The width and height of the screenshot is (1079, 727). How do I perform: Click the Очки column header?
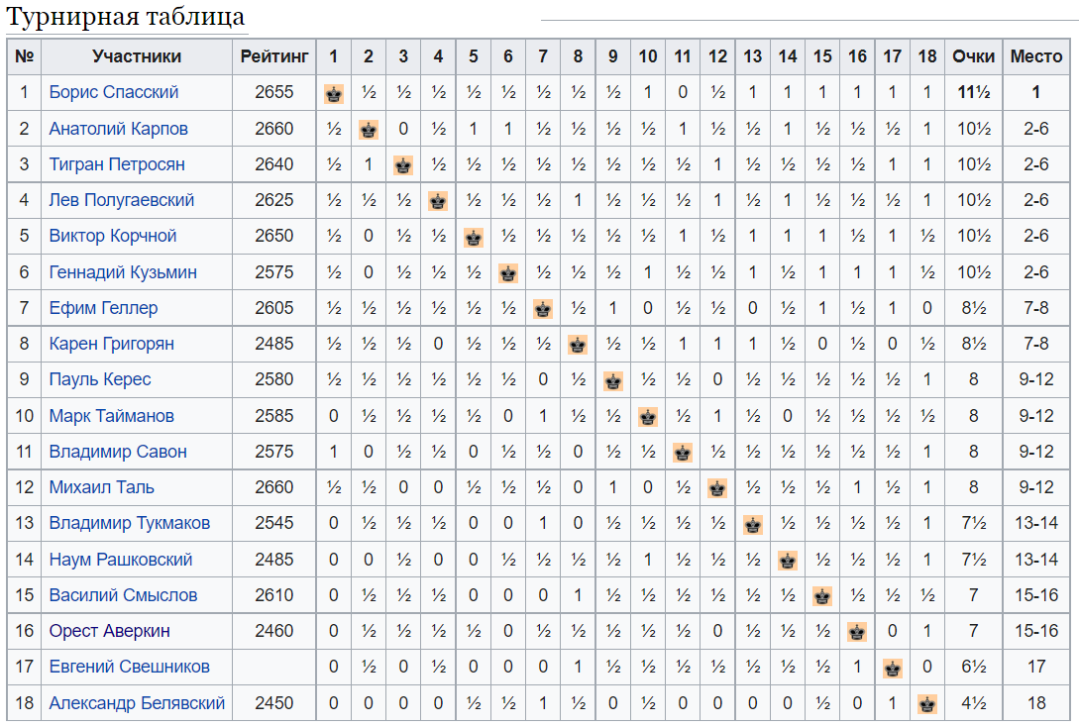[973, 56]
